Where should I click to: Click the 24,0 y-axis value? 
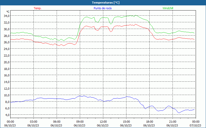pyautogui.click(x=7, y=49)
